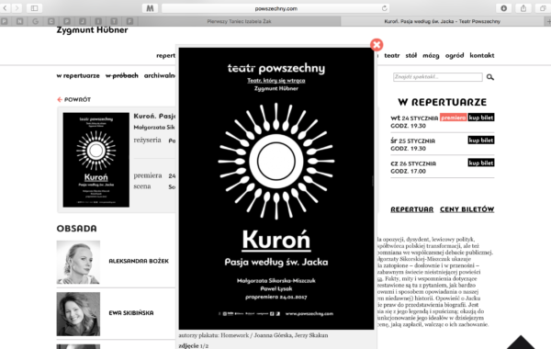
Task: Click the Safari back arrow
Action: click(x=6, y=8)
